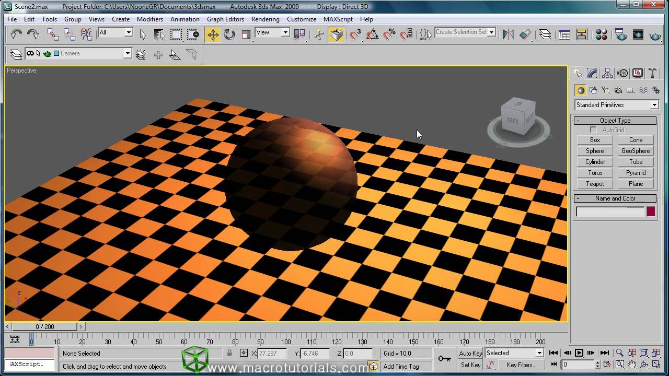Click the time slider showing 0 / 200
This screenshot has height=376, width=669.
(45, 327)
